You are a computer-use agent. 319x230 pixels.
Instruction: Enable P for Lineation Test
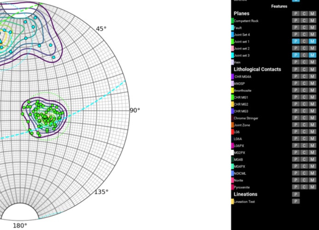[295, 201]
